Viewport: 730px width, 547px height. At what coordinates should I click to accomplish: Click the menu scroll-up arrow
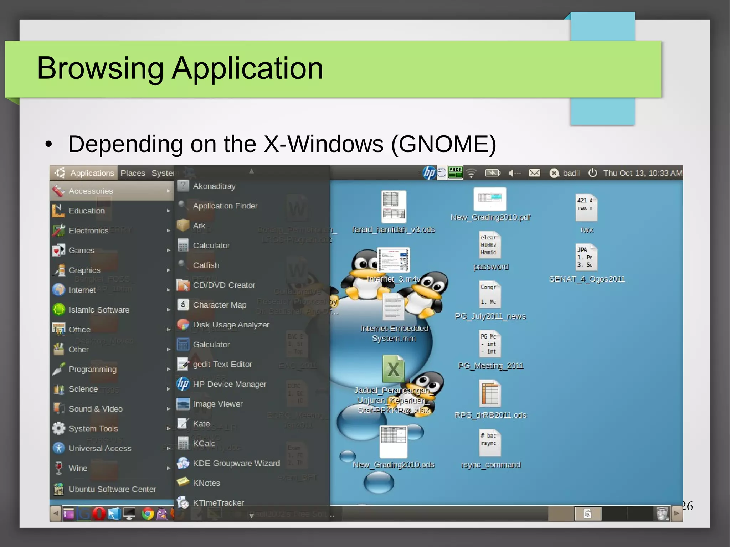tap(251, 171)
